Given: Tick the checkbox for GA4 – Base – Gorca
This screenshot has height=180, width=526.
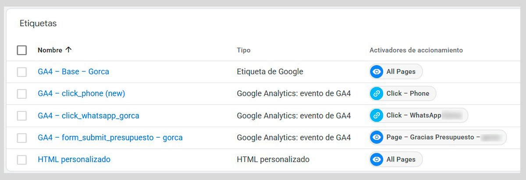Looking at the screenshot, I should pos(22,72).
